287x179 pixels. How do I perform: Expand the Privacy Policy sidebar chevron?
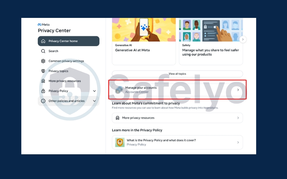click(x=94, y=91)
